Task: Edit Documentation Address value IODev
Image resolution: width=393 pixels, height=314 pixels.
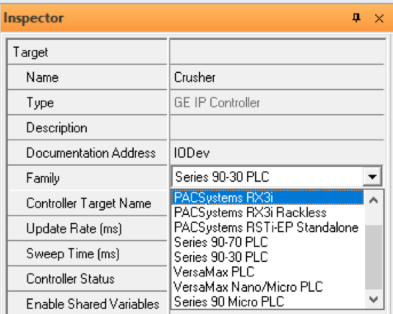Action: 277,153
